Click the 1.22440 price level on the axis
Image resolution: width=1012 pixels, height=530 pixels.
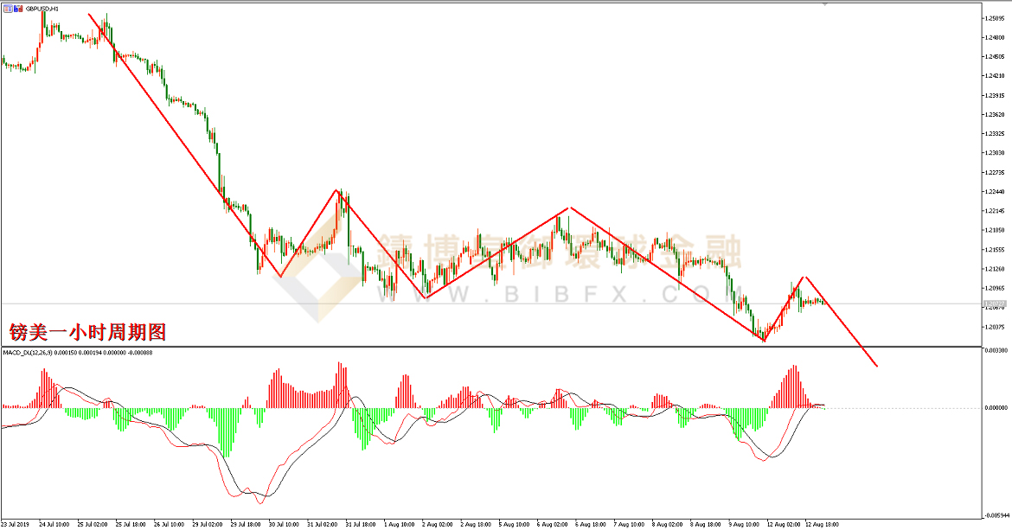click(x=995, y=193)
